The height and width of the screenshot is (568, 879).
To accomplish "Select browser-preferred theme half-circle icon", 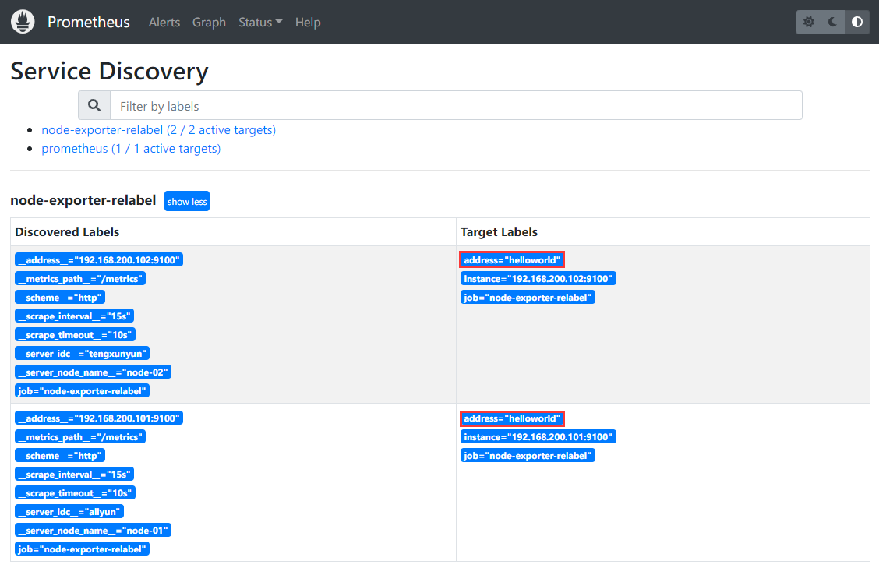I will [x=856, y=22].
